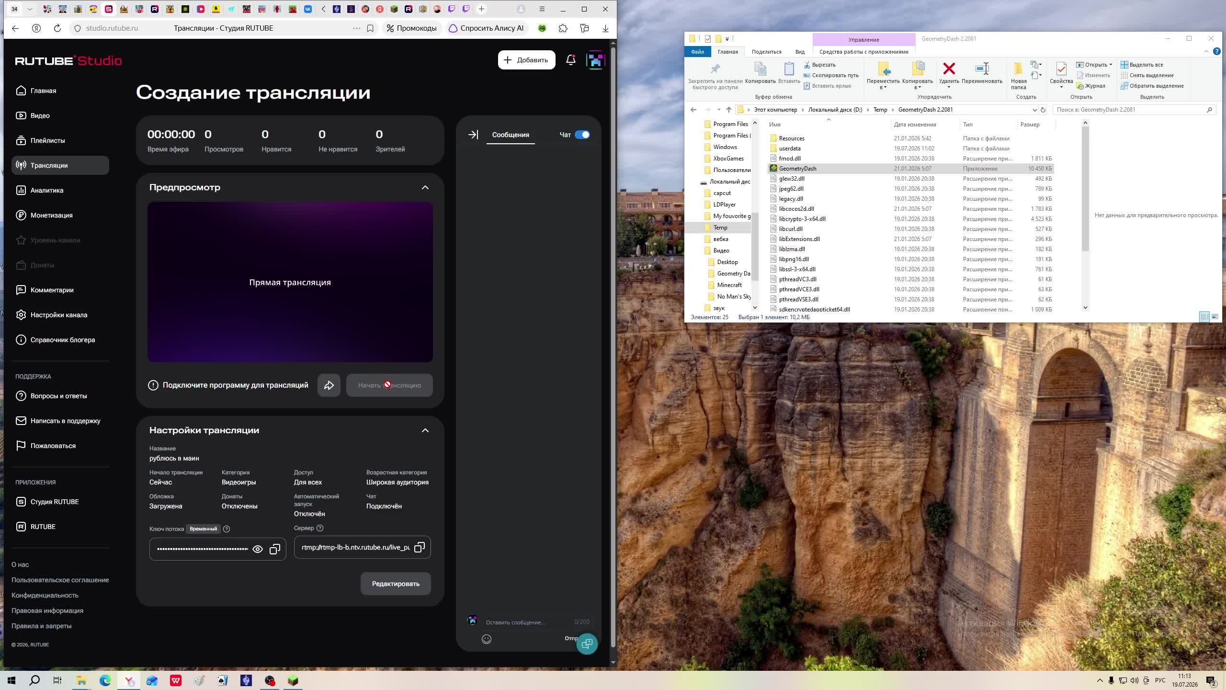Bookmark this page in browser
The image size is (1226, 690).
coord(370,28)
